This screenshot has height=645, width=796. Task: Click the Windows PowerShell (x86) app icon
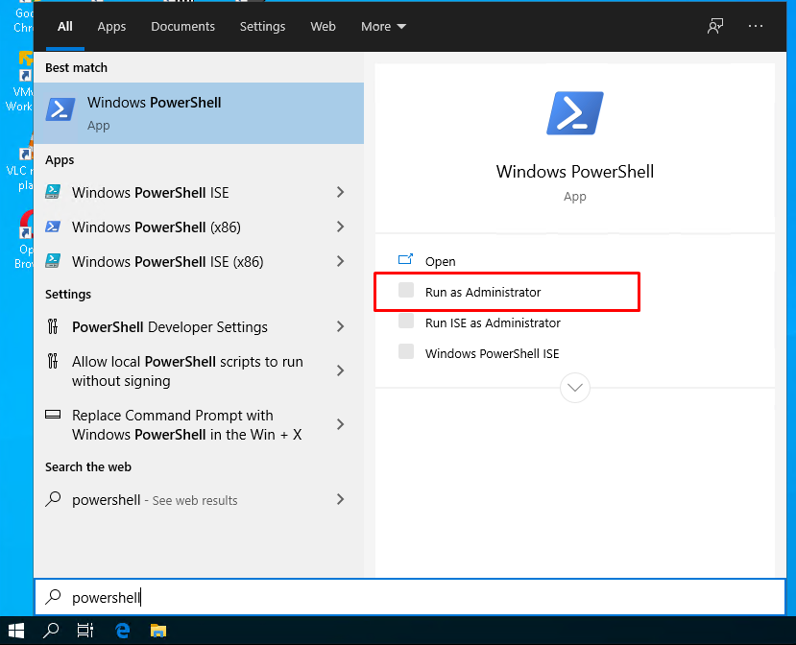click(x=53, y=227)
